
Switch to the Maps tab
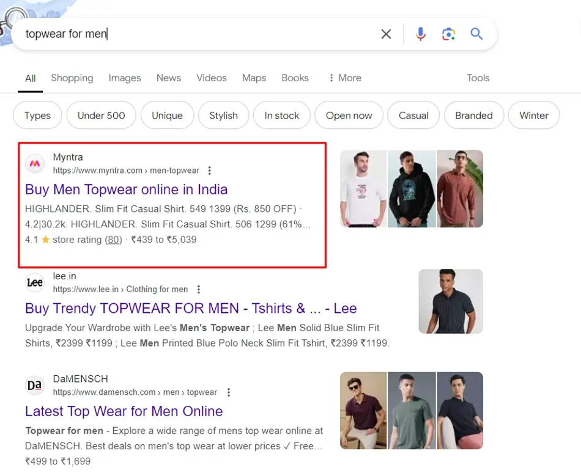[254, 78]
